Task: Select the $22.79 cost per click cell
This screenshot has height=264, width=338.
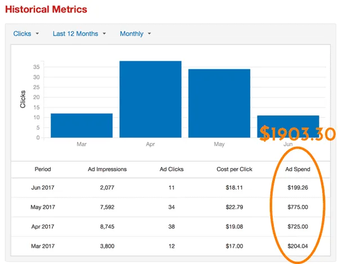Action: click(x=234, y=207)
